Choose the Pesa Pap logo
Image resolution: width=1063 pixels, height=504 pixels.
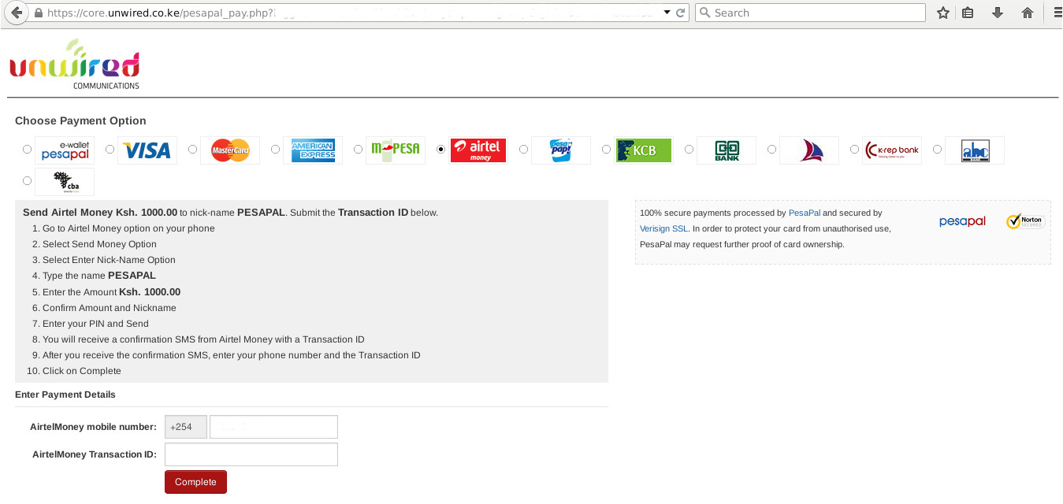coord(561,150)
